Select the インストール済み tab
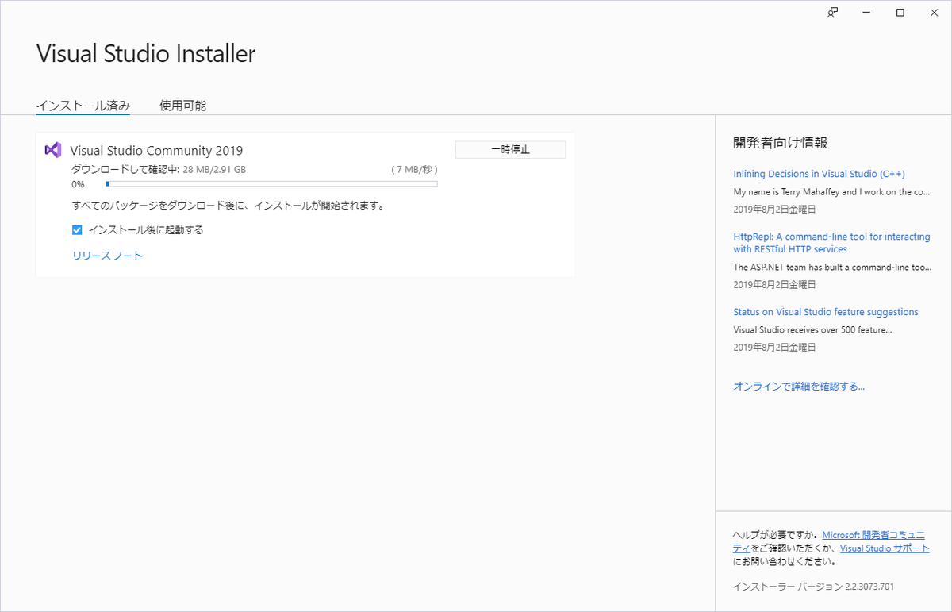This screenshot has width=952, height=612. 83,105
